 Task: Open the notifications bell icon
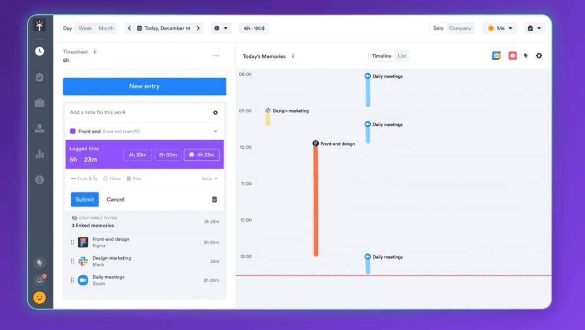39,280
